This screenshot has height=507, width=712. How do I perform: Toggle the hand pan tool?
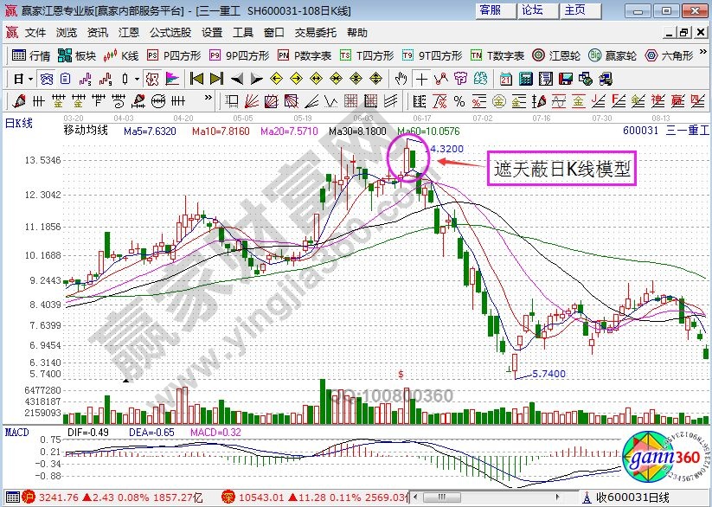click(x=401, y=78)
